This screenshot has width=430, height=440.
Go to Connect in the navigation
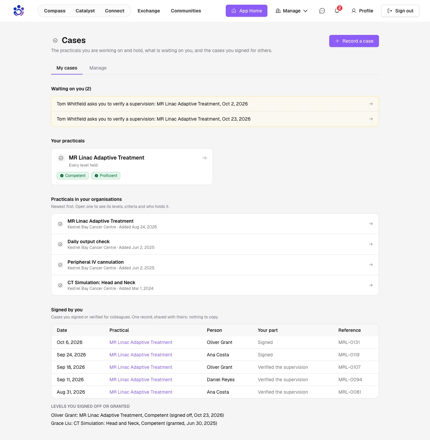[x=115, y=11]
